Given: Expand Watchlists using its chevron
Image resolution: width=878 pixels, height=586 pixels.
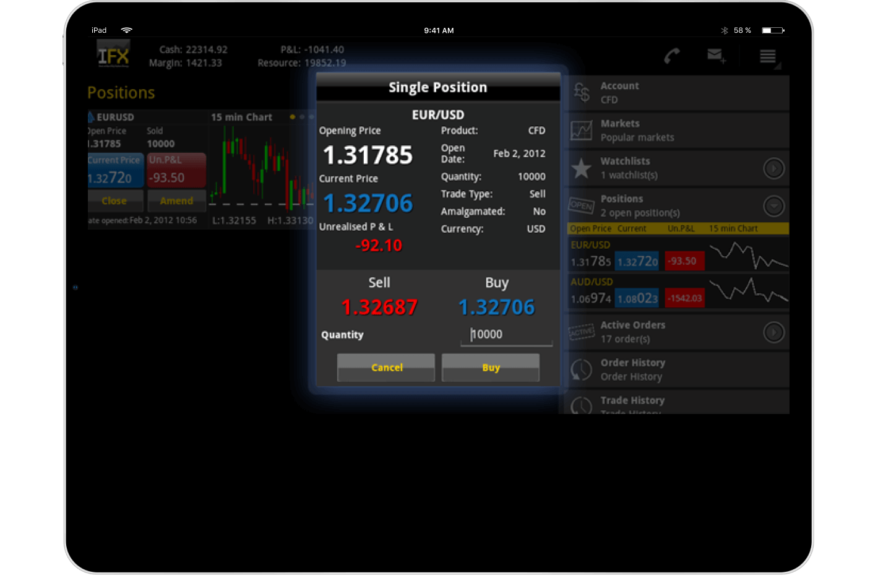Looking at the screenshot, I should pyautogui.click(x=773, y=168).
